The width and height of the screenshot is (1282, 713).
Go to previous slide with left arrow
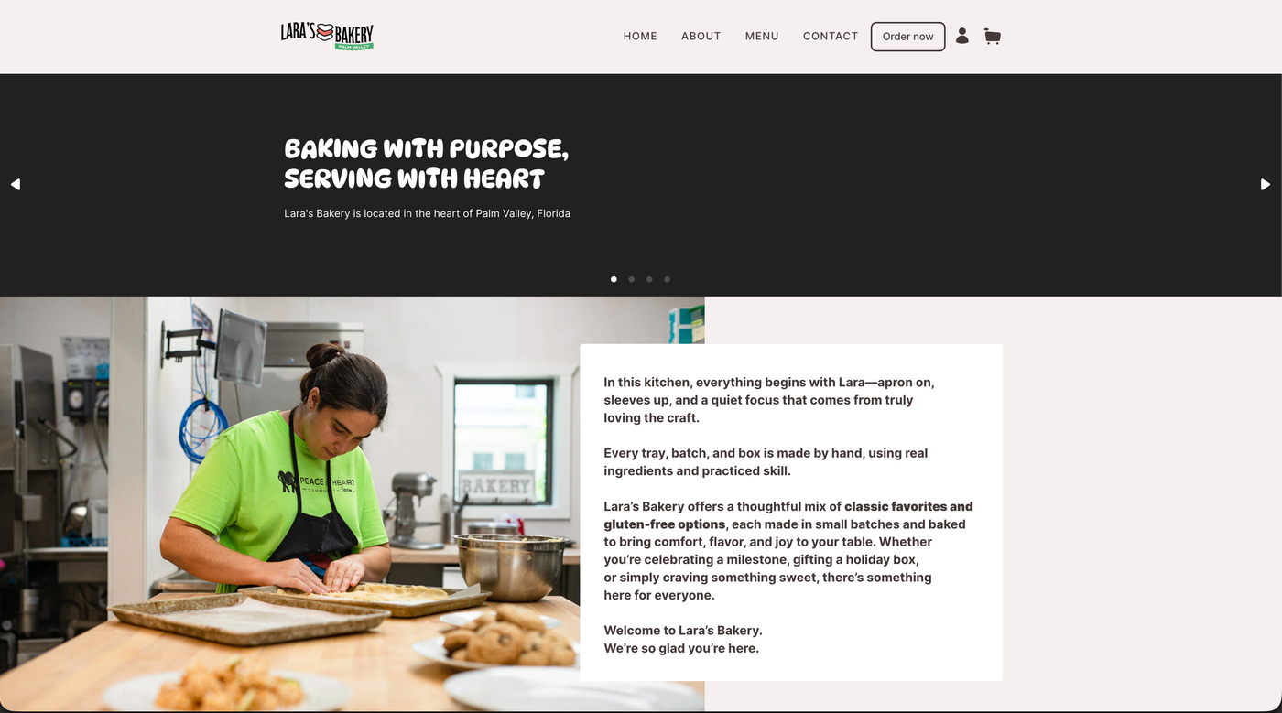(x=16, y=184)
